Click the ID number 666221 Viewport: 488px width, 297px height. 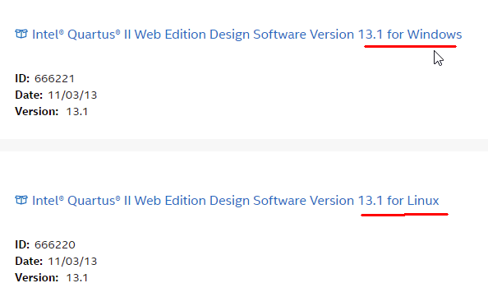pos(54,78)
